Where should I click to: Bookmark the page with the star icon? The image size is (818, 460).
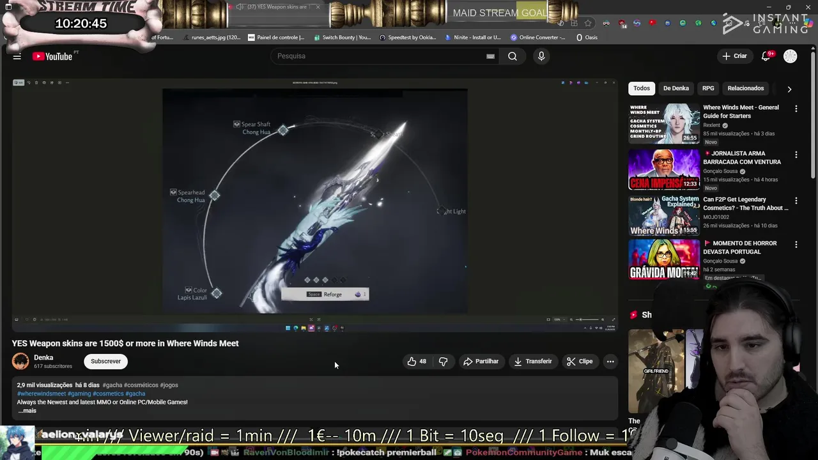[x=588, y=23]
